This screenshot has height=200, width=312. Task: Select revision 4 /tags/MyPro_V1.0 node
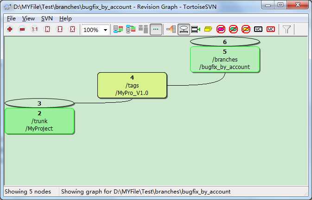point(132,85)
